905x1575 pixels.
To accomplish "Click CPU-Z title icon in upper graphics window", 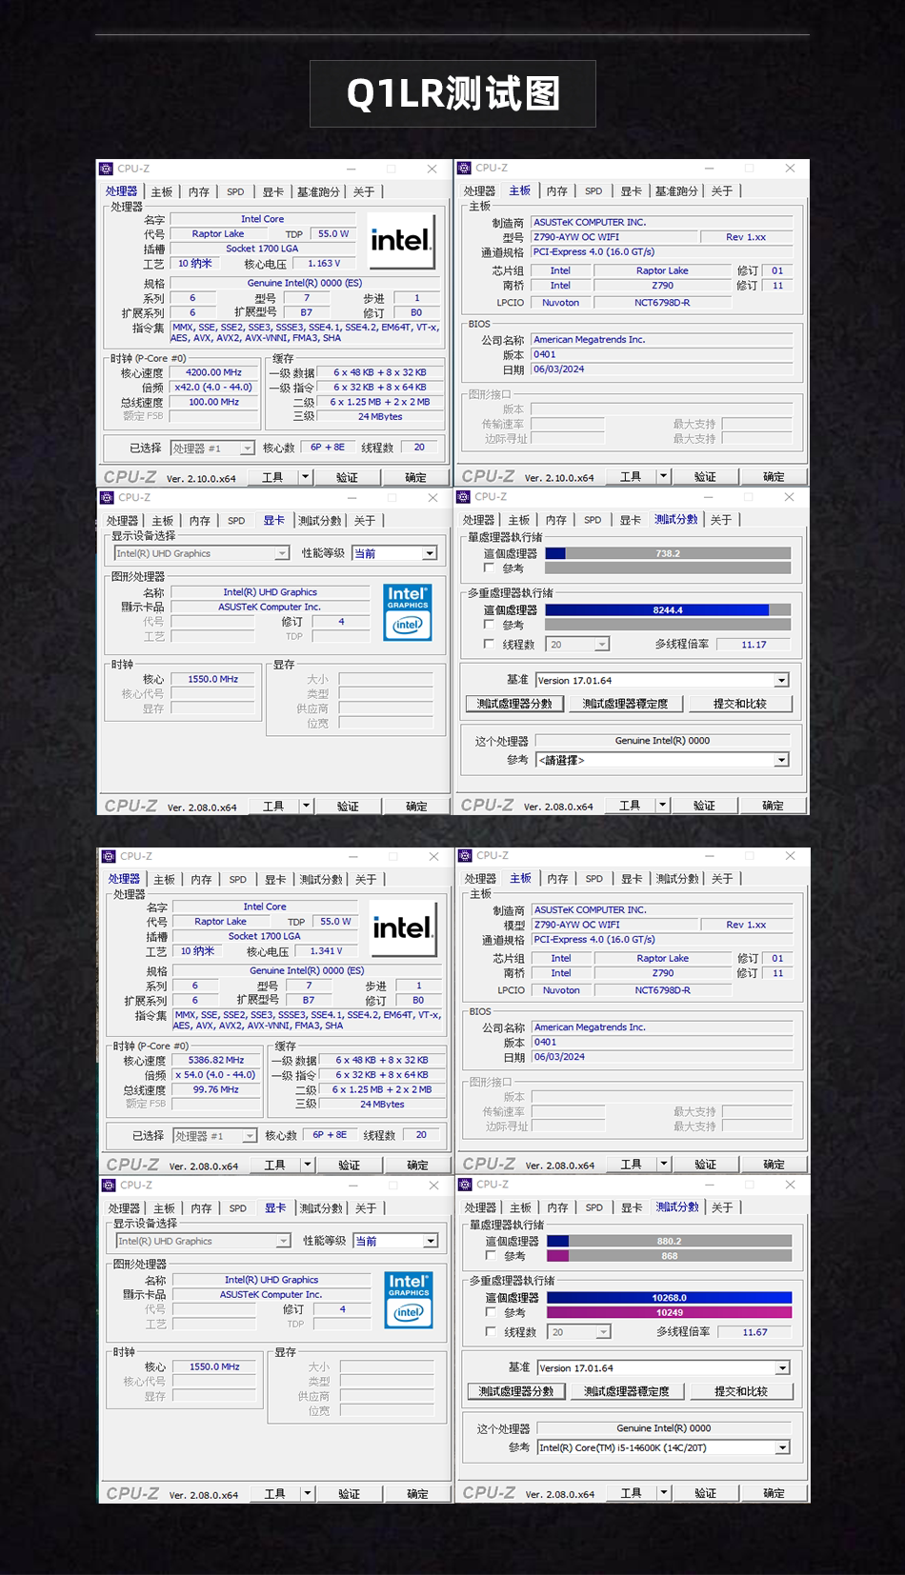I will coord(107,497).
